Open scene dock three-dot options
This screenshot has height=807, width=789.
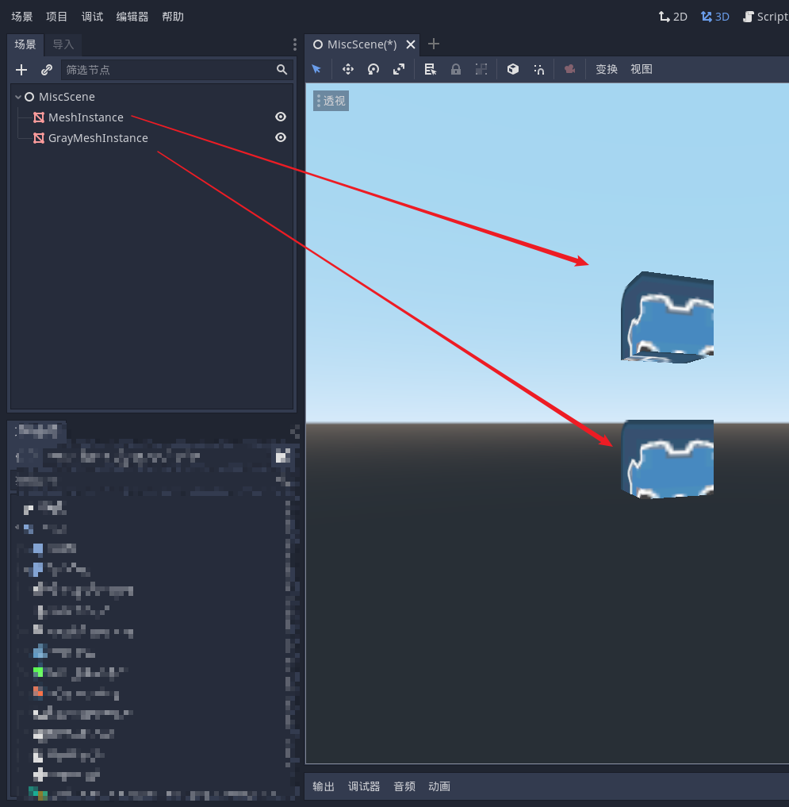[295, 44]
